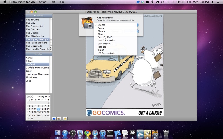Screen dimensions: 223x139
Task: Open the Apple menu
Action: point(5,2)
